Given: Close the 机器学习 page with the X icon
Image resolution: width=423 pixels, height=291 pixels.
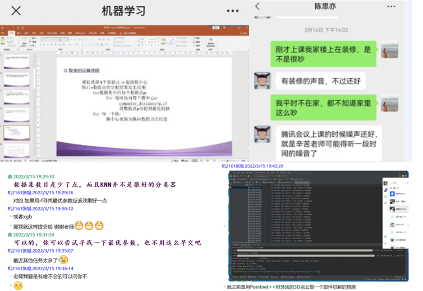Looking at the screenshot, I should coord(16,11).
